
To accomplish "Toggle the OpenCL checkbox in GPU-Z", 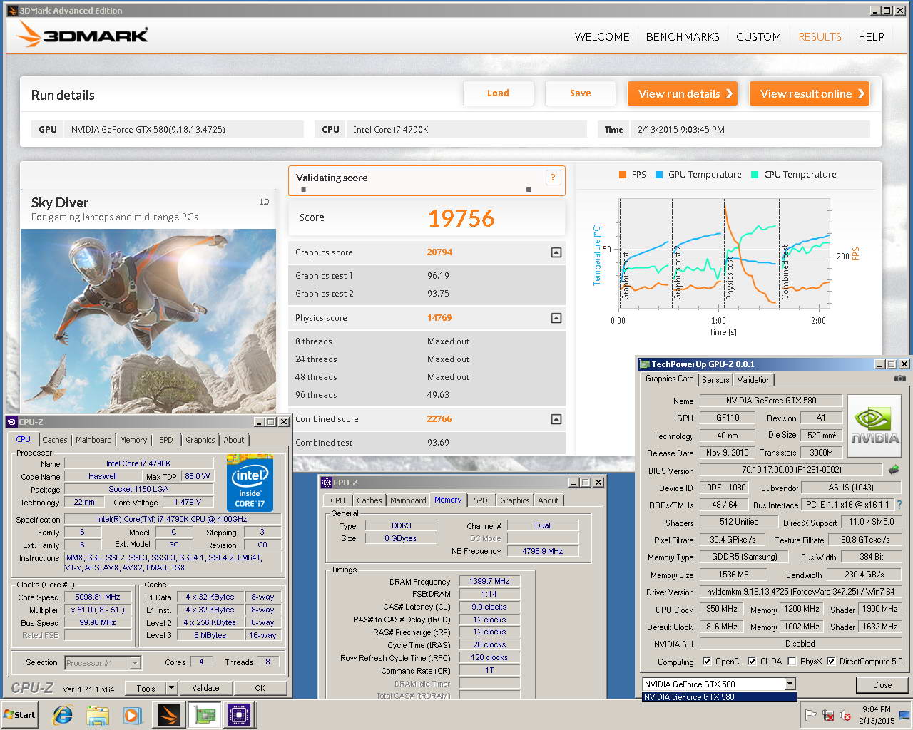I will 707,662.
